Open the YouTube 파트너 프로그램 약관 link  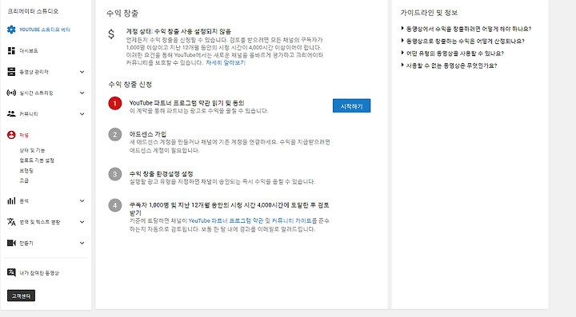click(226, 220)
